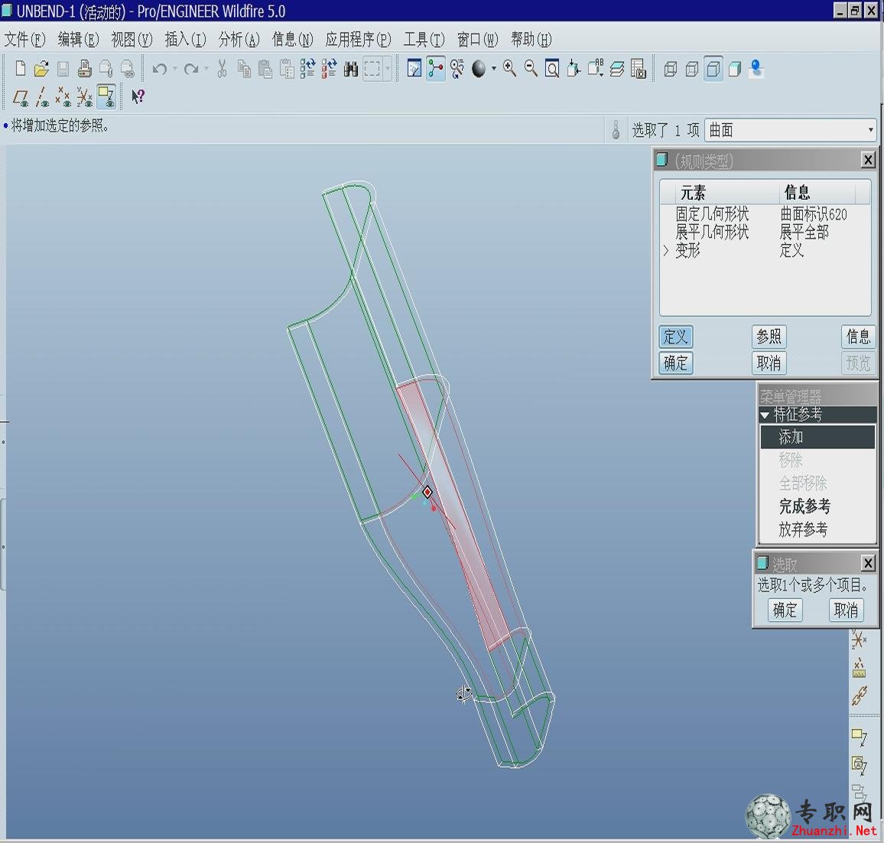Image resolution: width=884 pixels, height=843 pixels.
Task: Click 确定 in the rule type dialog
Action: pyautogui.click(x=675, y=363)
